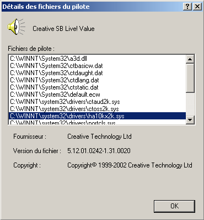204x220 pixels.
Task: Select the partially visible portcls.sys entry
Action: coord(97,122)
